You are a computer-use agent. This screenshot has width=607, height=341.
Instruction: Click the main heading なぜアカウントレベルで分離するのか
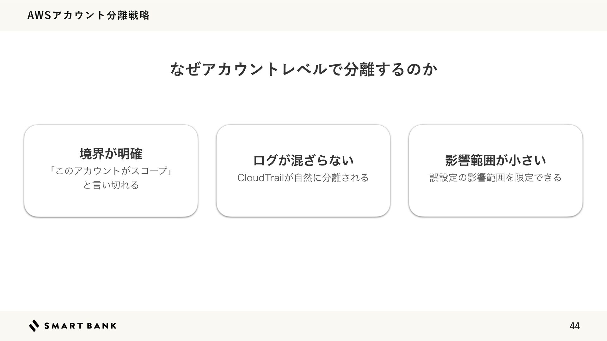coord(303,69)
